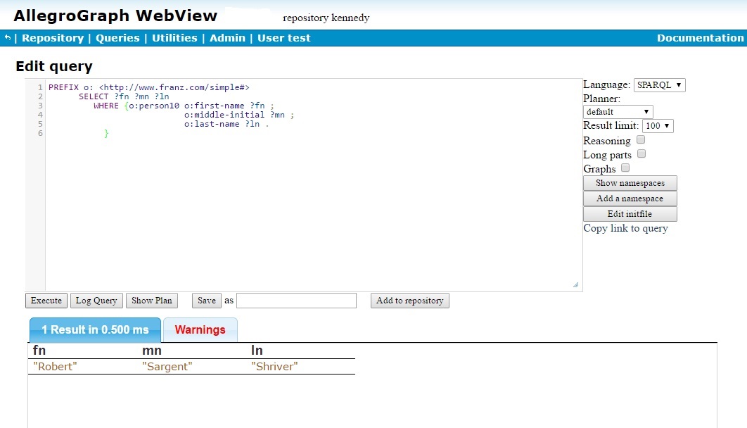Expand the Planner default dropdown

pos(618,112)
